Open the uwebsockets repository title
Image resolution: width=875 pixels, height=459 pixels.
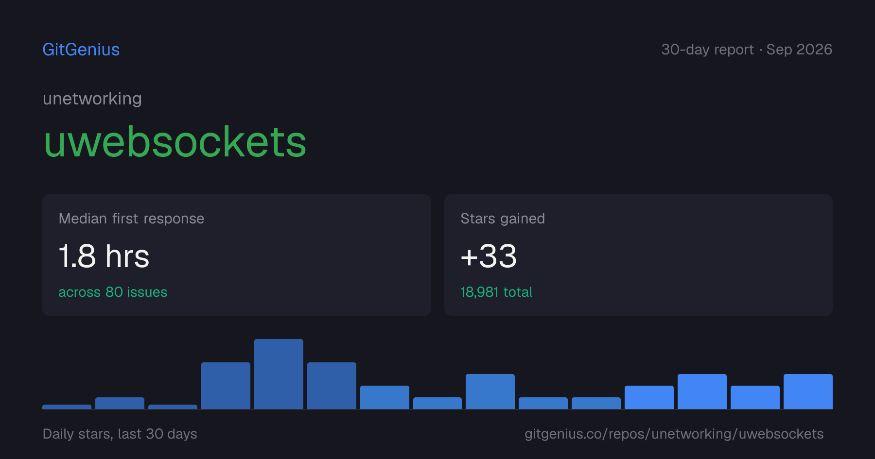(x=175, y=141)
